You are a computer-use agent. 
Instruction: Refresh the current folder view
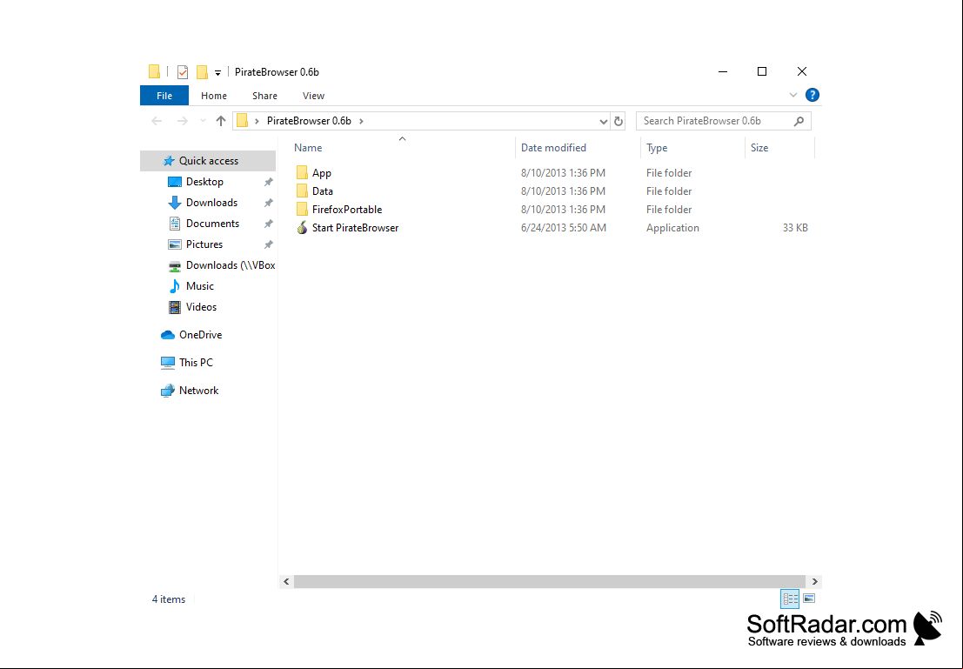tap(619, 122)
